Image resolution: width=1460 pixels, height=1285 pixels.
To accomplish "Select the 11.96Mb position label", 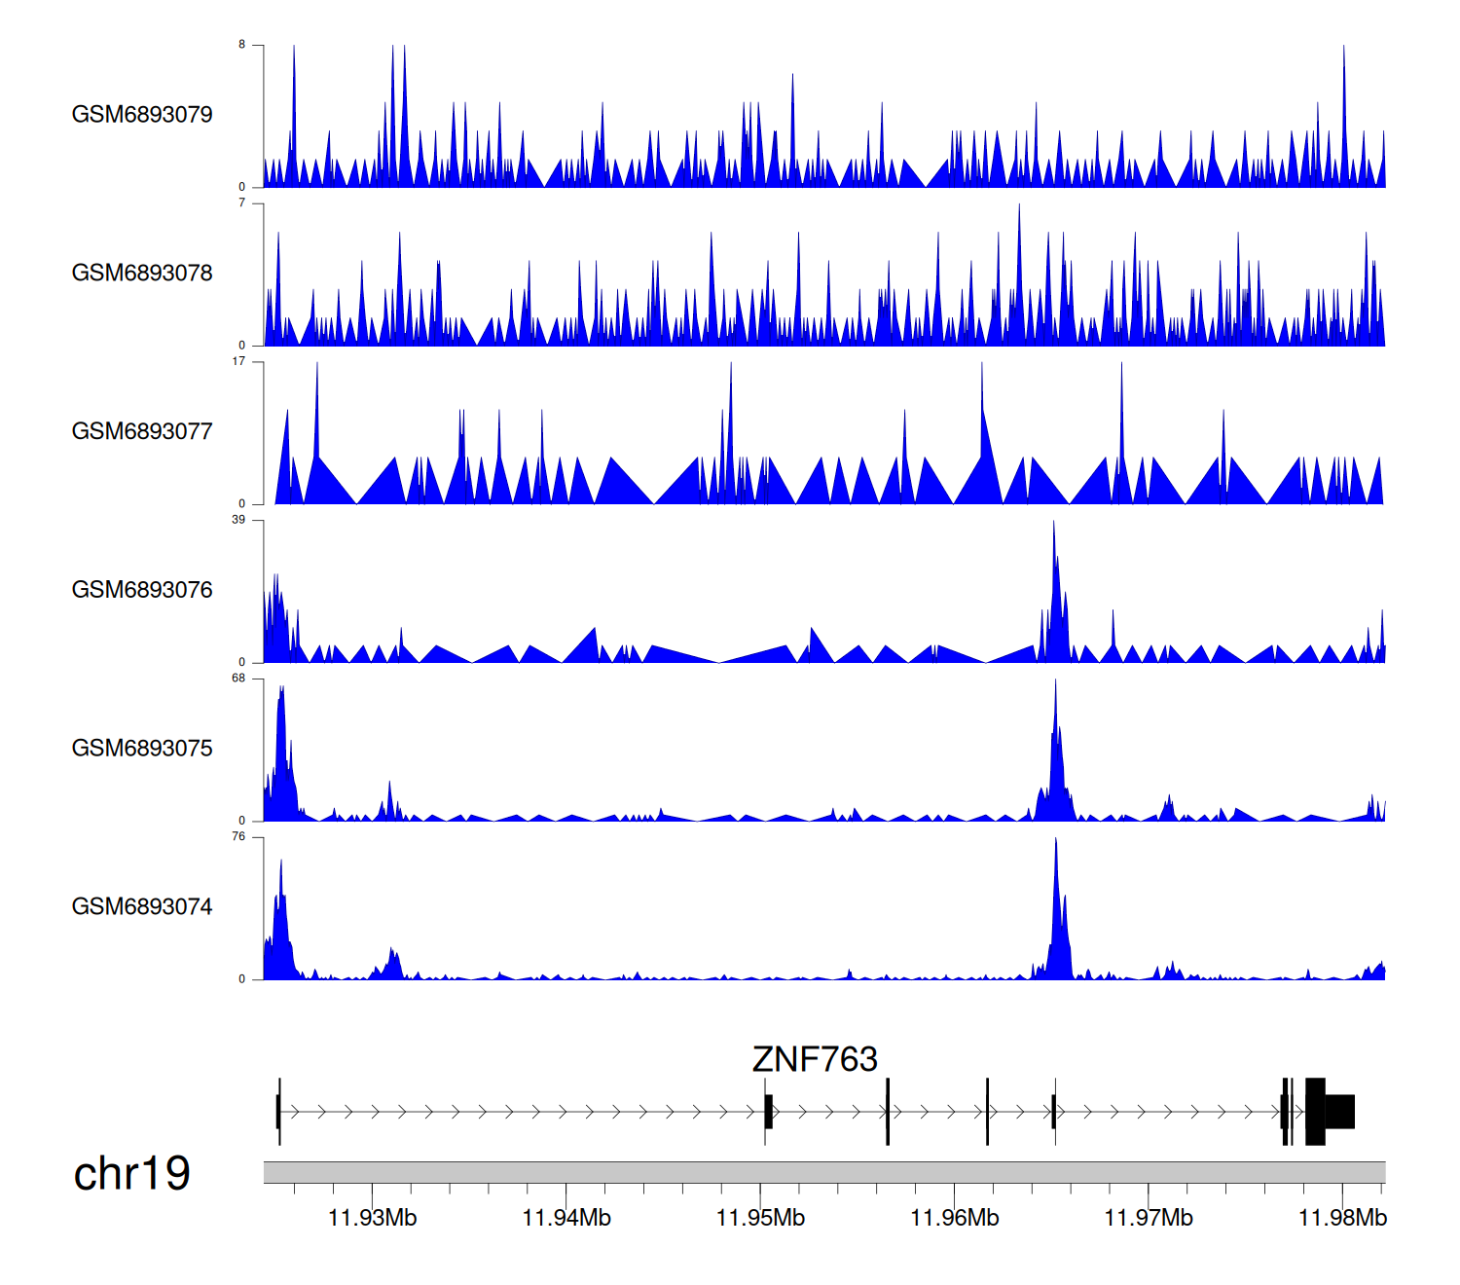I will (x=954, y=1218).
